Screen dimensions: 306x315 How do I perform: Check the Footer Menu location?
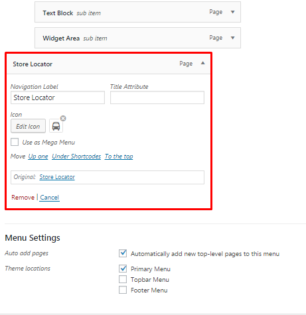tap(123, 290)
